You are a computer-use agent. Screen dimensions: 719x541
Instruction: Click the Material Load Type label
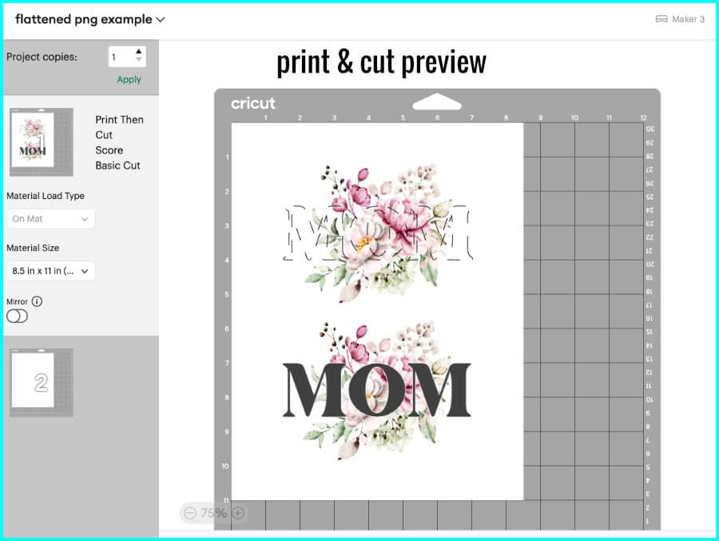click(46, 196)
